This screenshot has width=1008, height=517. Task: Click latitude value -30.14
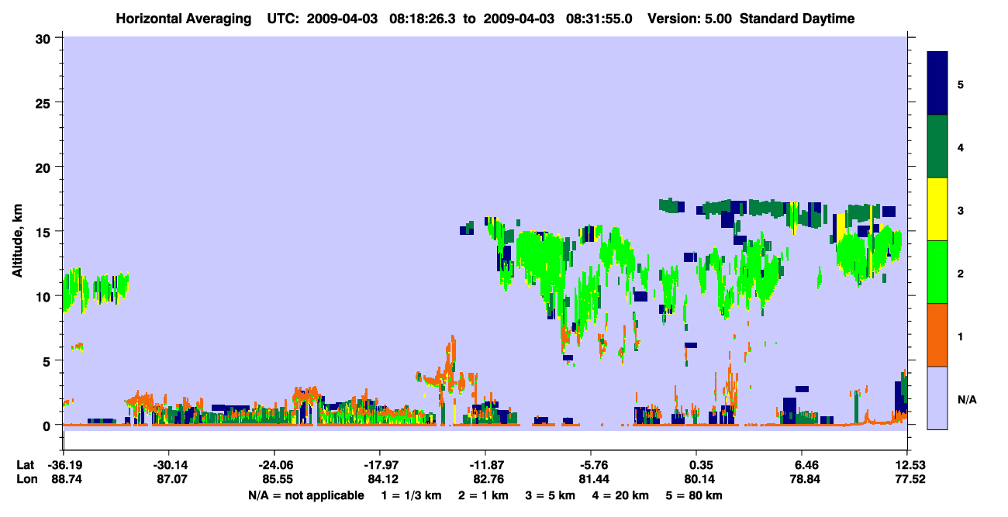[x=168, y=465]
